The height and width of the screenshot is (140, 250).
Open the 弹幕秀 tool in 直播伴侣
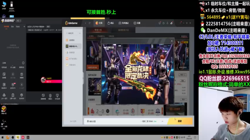coord(22,76)
